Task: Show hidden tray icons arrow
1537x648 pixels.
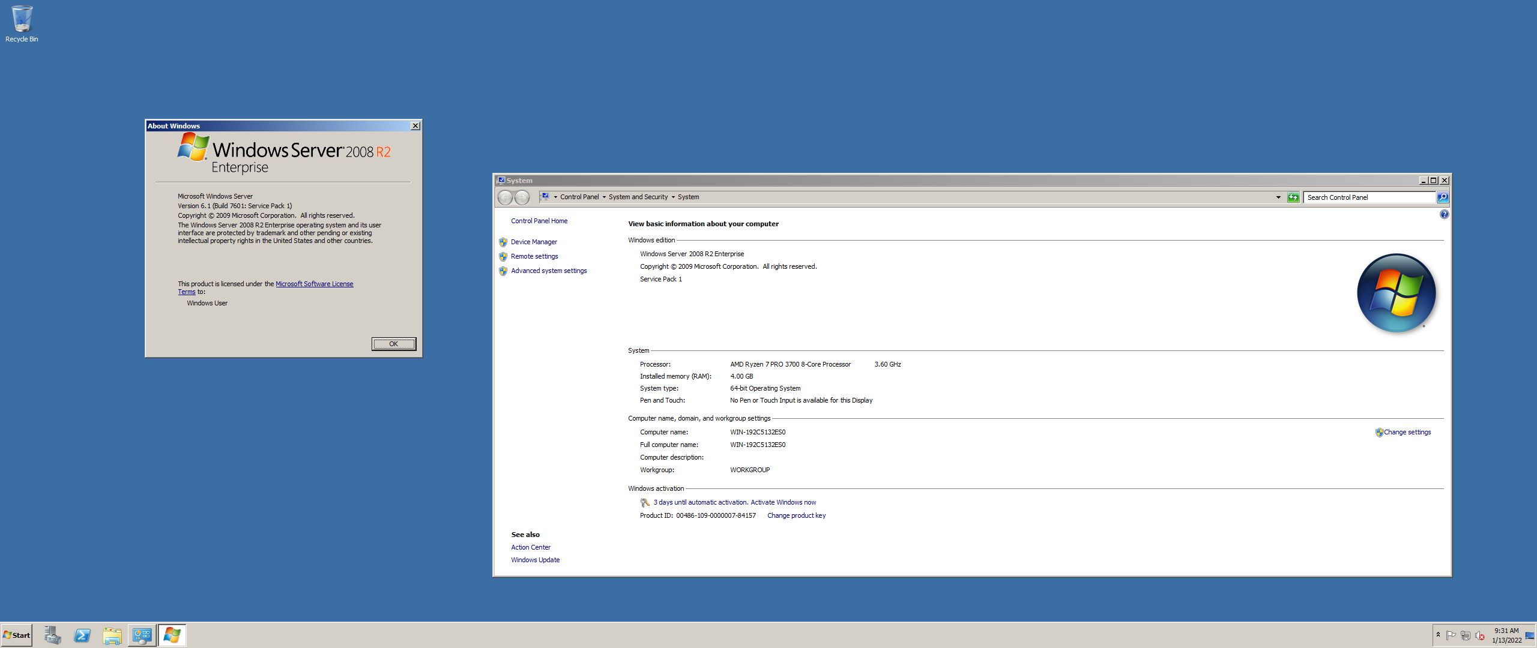Action: [x=1438, y=635]
